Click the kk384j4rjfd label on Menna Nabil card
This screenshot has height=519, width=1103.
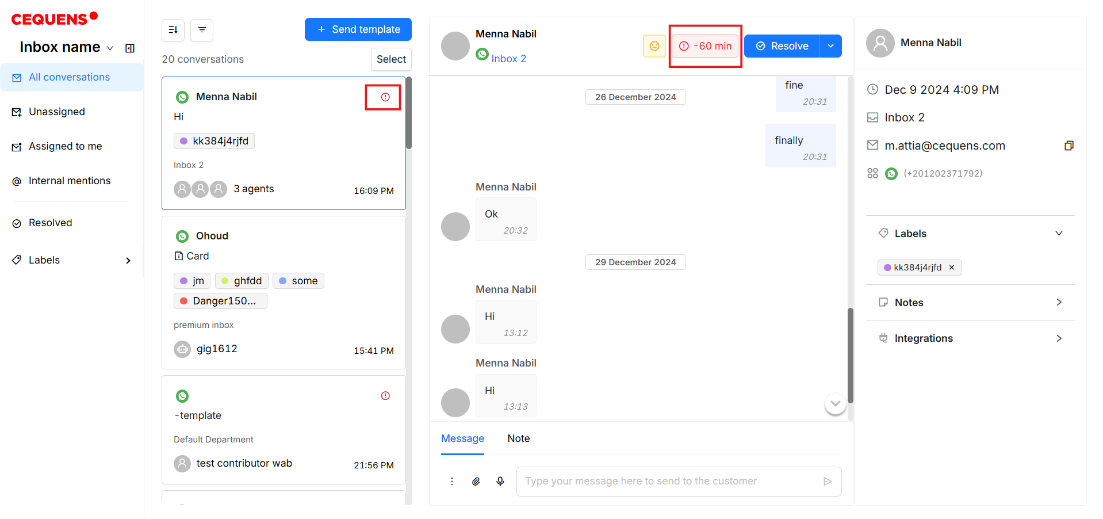coord(214,141)
